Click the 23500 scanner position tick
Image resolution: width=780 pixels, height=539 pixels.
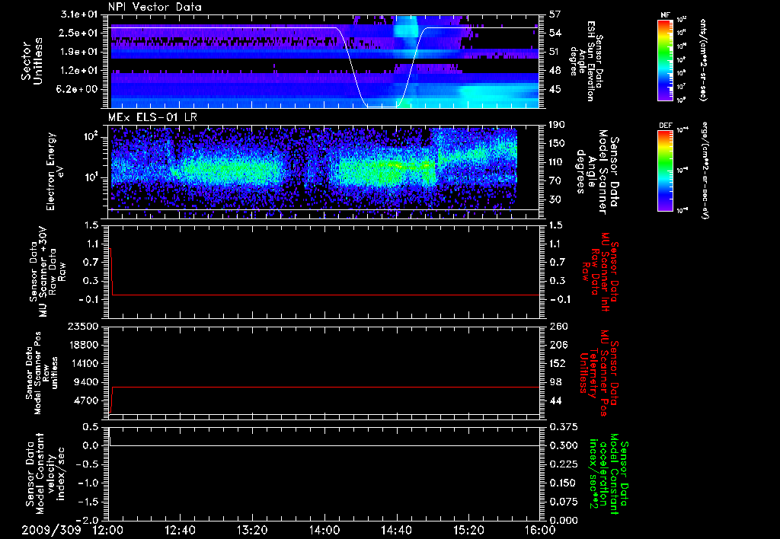pyautogui.click(x=82, y=326)
